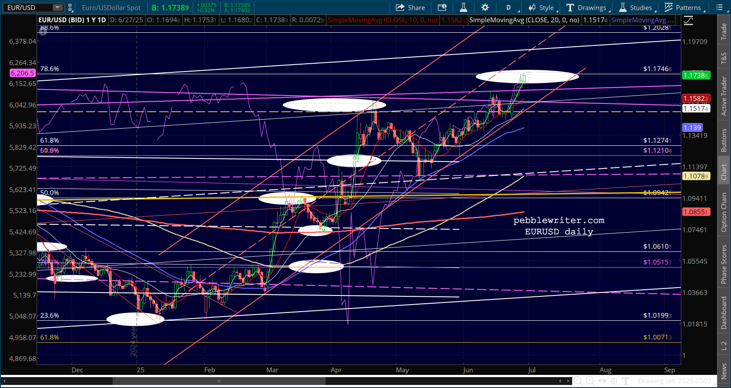
Task: Open the L 2 sidebar tab
Action: pos(724,345)
